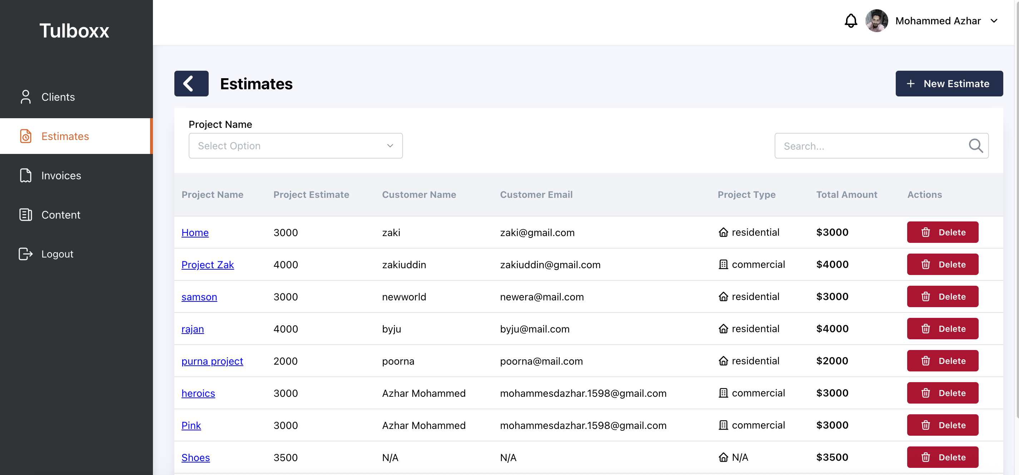Go back using the arrow button
The height and width of the screenshot is (475, 1019).
192,84
